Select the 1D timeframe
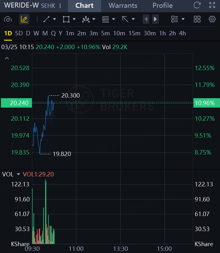 [x=8, y=33]
